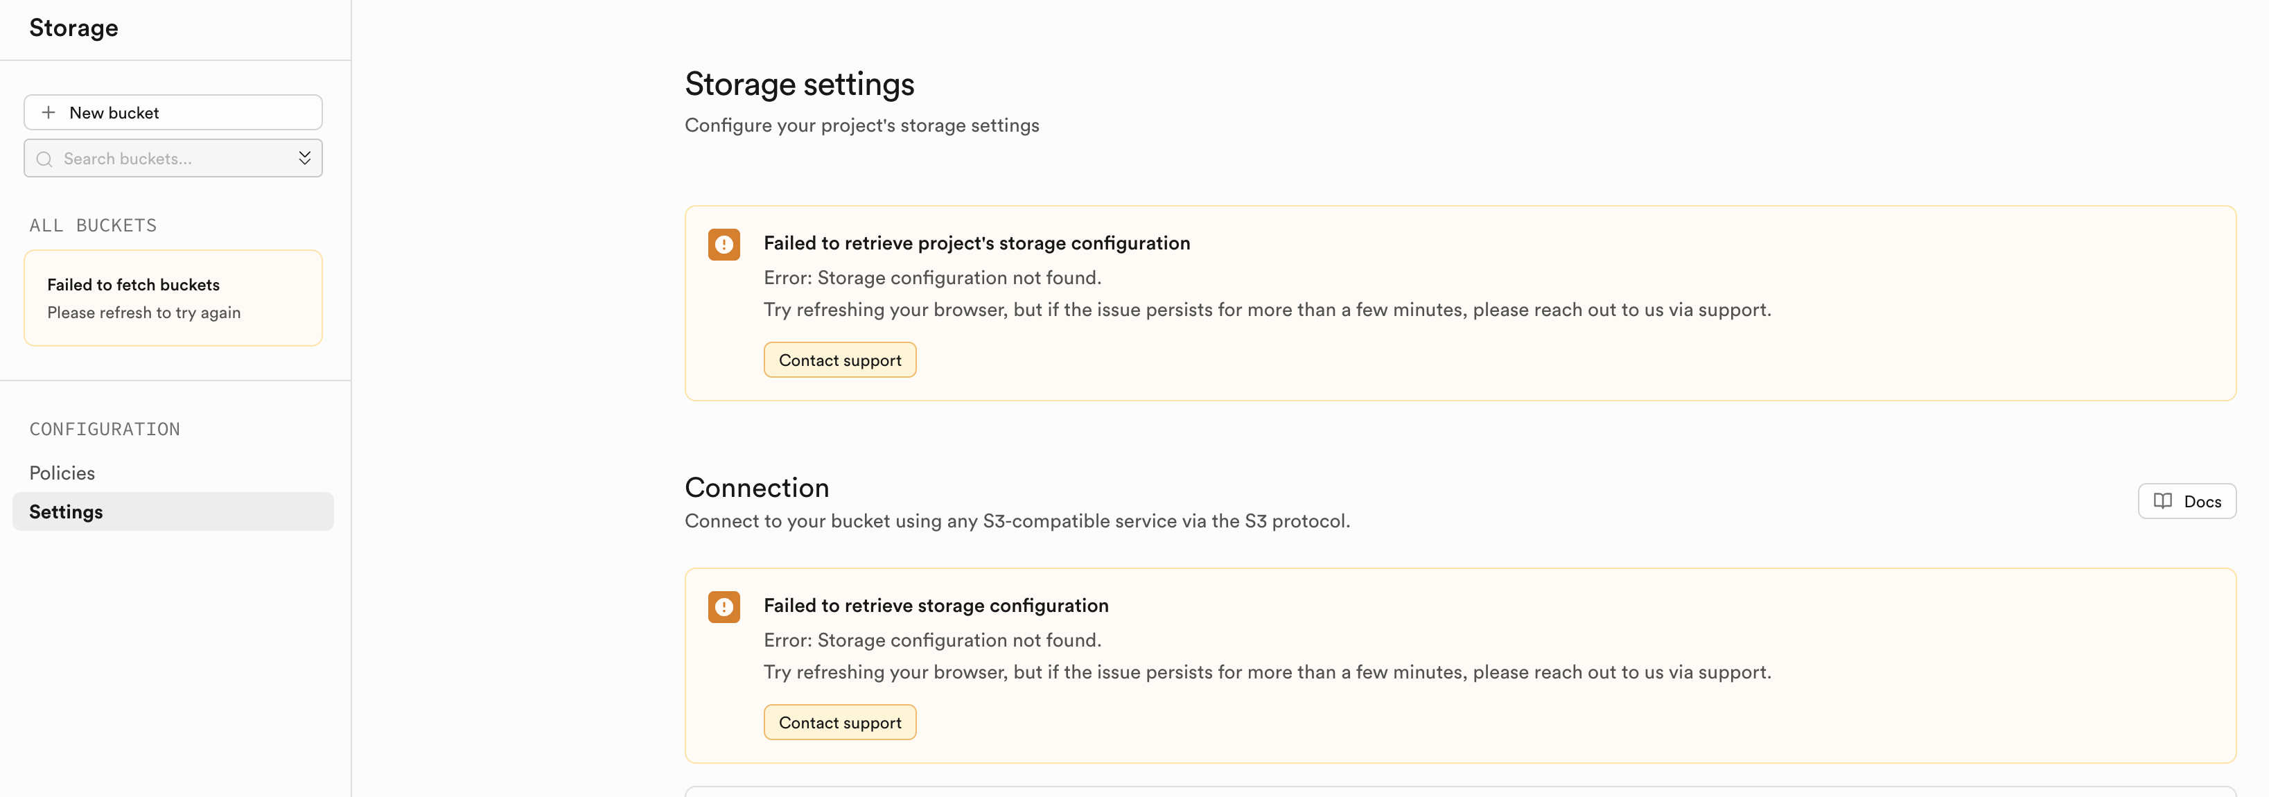
Task: Click the ALL BUCKETS section header
Action: [92, 225]
